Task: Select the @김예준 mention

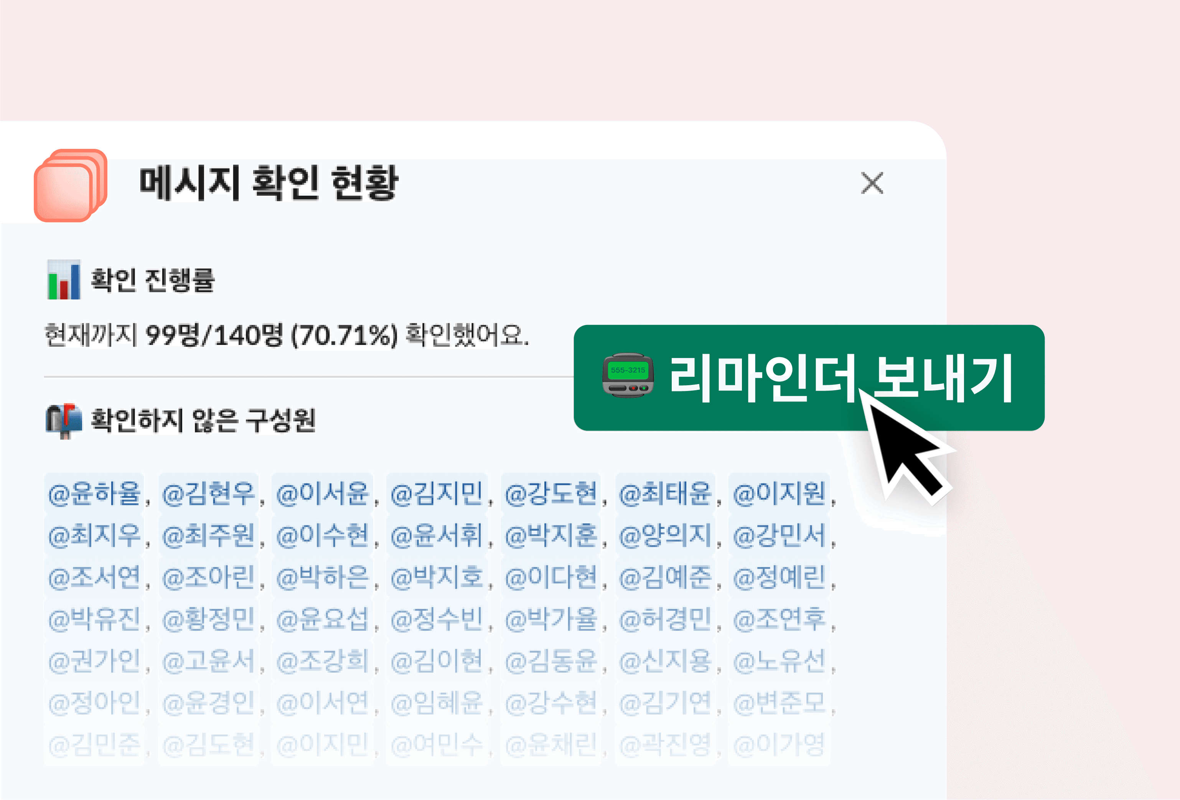Action: click(665, 577)
